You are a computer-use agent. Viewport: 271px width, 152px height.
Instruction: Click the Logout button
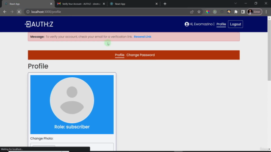click(x=235, y=24)
